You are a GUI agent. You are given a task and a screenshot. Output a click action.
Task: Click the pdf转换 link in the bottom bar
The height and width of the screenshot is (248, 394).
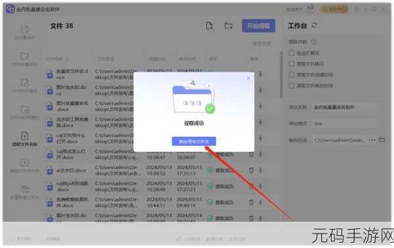coord(192,239)
